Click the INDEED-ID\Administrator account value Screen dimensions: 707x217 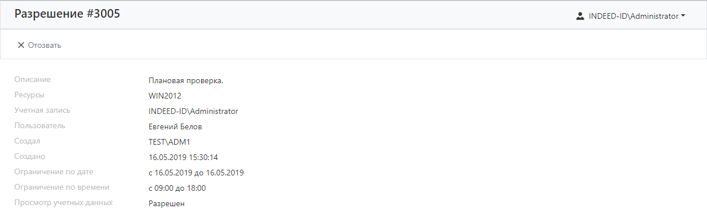pos(193,111)
